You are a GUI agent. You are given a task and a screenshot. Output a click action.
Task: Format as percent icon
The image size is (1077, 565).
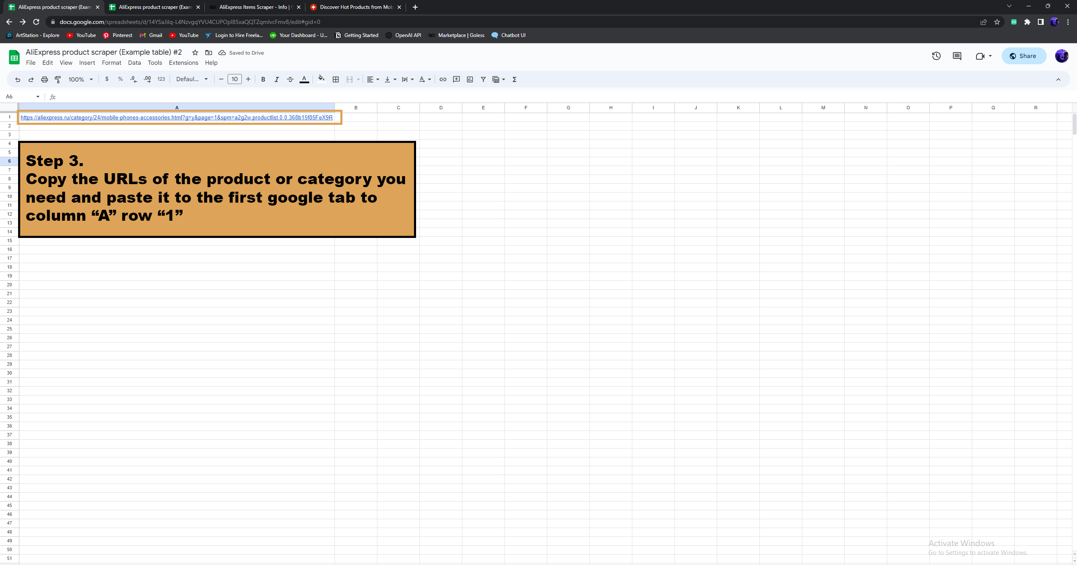(x=120, y=79)
